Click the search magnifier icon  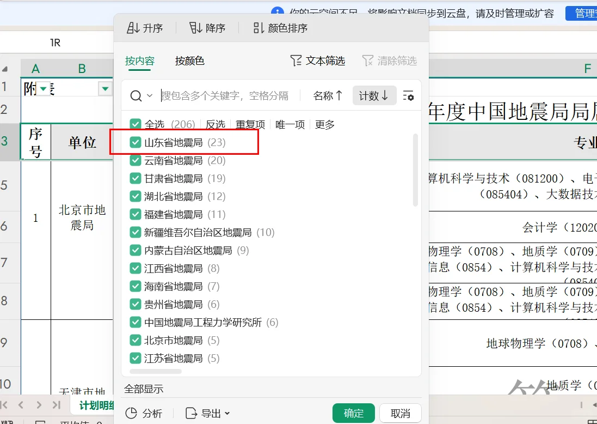point(136,96)
